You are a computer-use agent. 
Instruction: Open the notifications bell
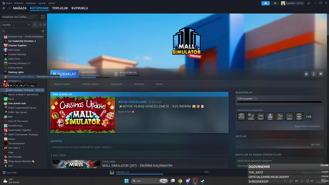click(x=275, y=3)
